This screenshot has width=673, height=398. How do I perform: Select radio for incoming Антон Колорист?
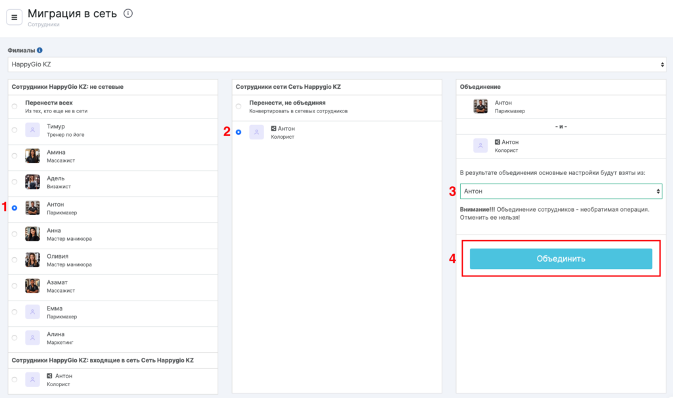14,380
